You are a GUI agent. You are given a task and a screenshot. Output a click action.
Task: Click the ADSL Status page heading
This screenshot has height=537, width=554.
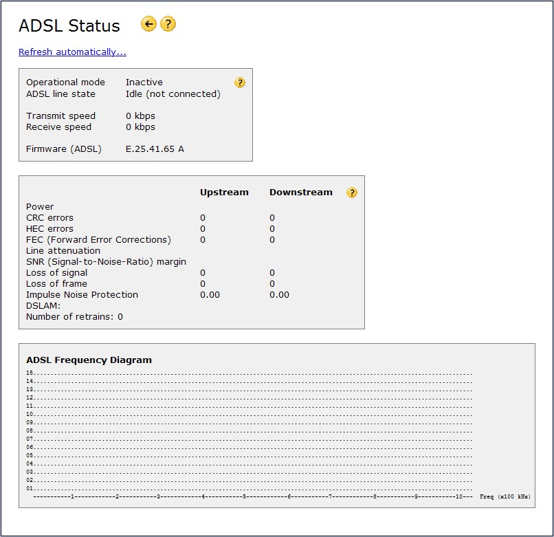pos(69,26)
